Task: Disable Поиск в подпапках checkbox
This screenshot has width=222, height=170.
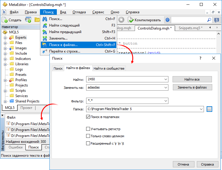Action: click(88, 117)
